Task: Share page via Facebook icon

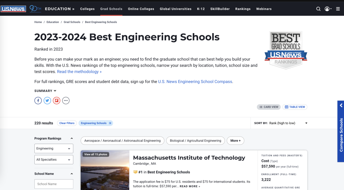Action: click(38, 101)
